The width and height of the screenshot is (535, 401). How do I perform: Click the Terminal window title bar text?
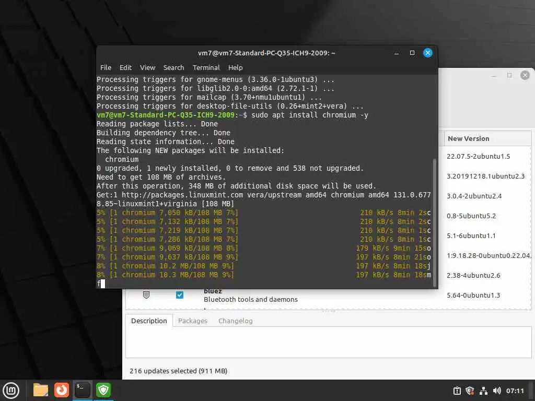click(x=266, y=53)
